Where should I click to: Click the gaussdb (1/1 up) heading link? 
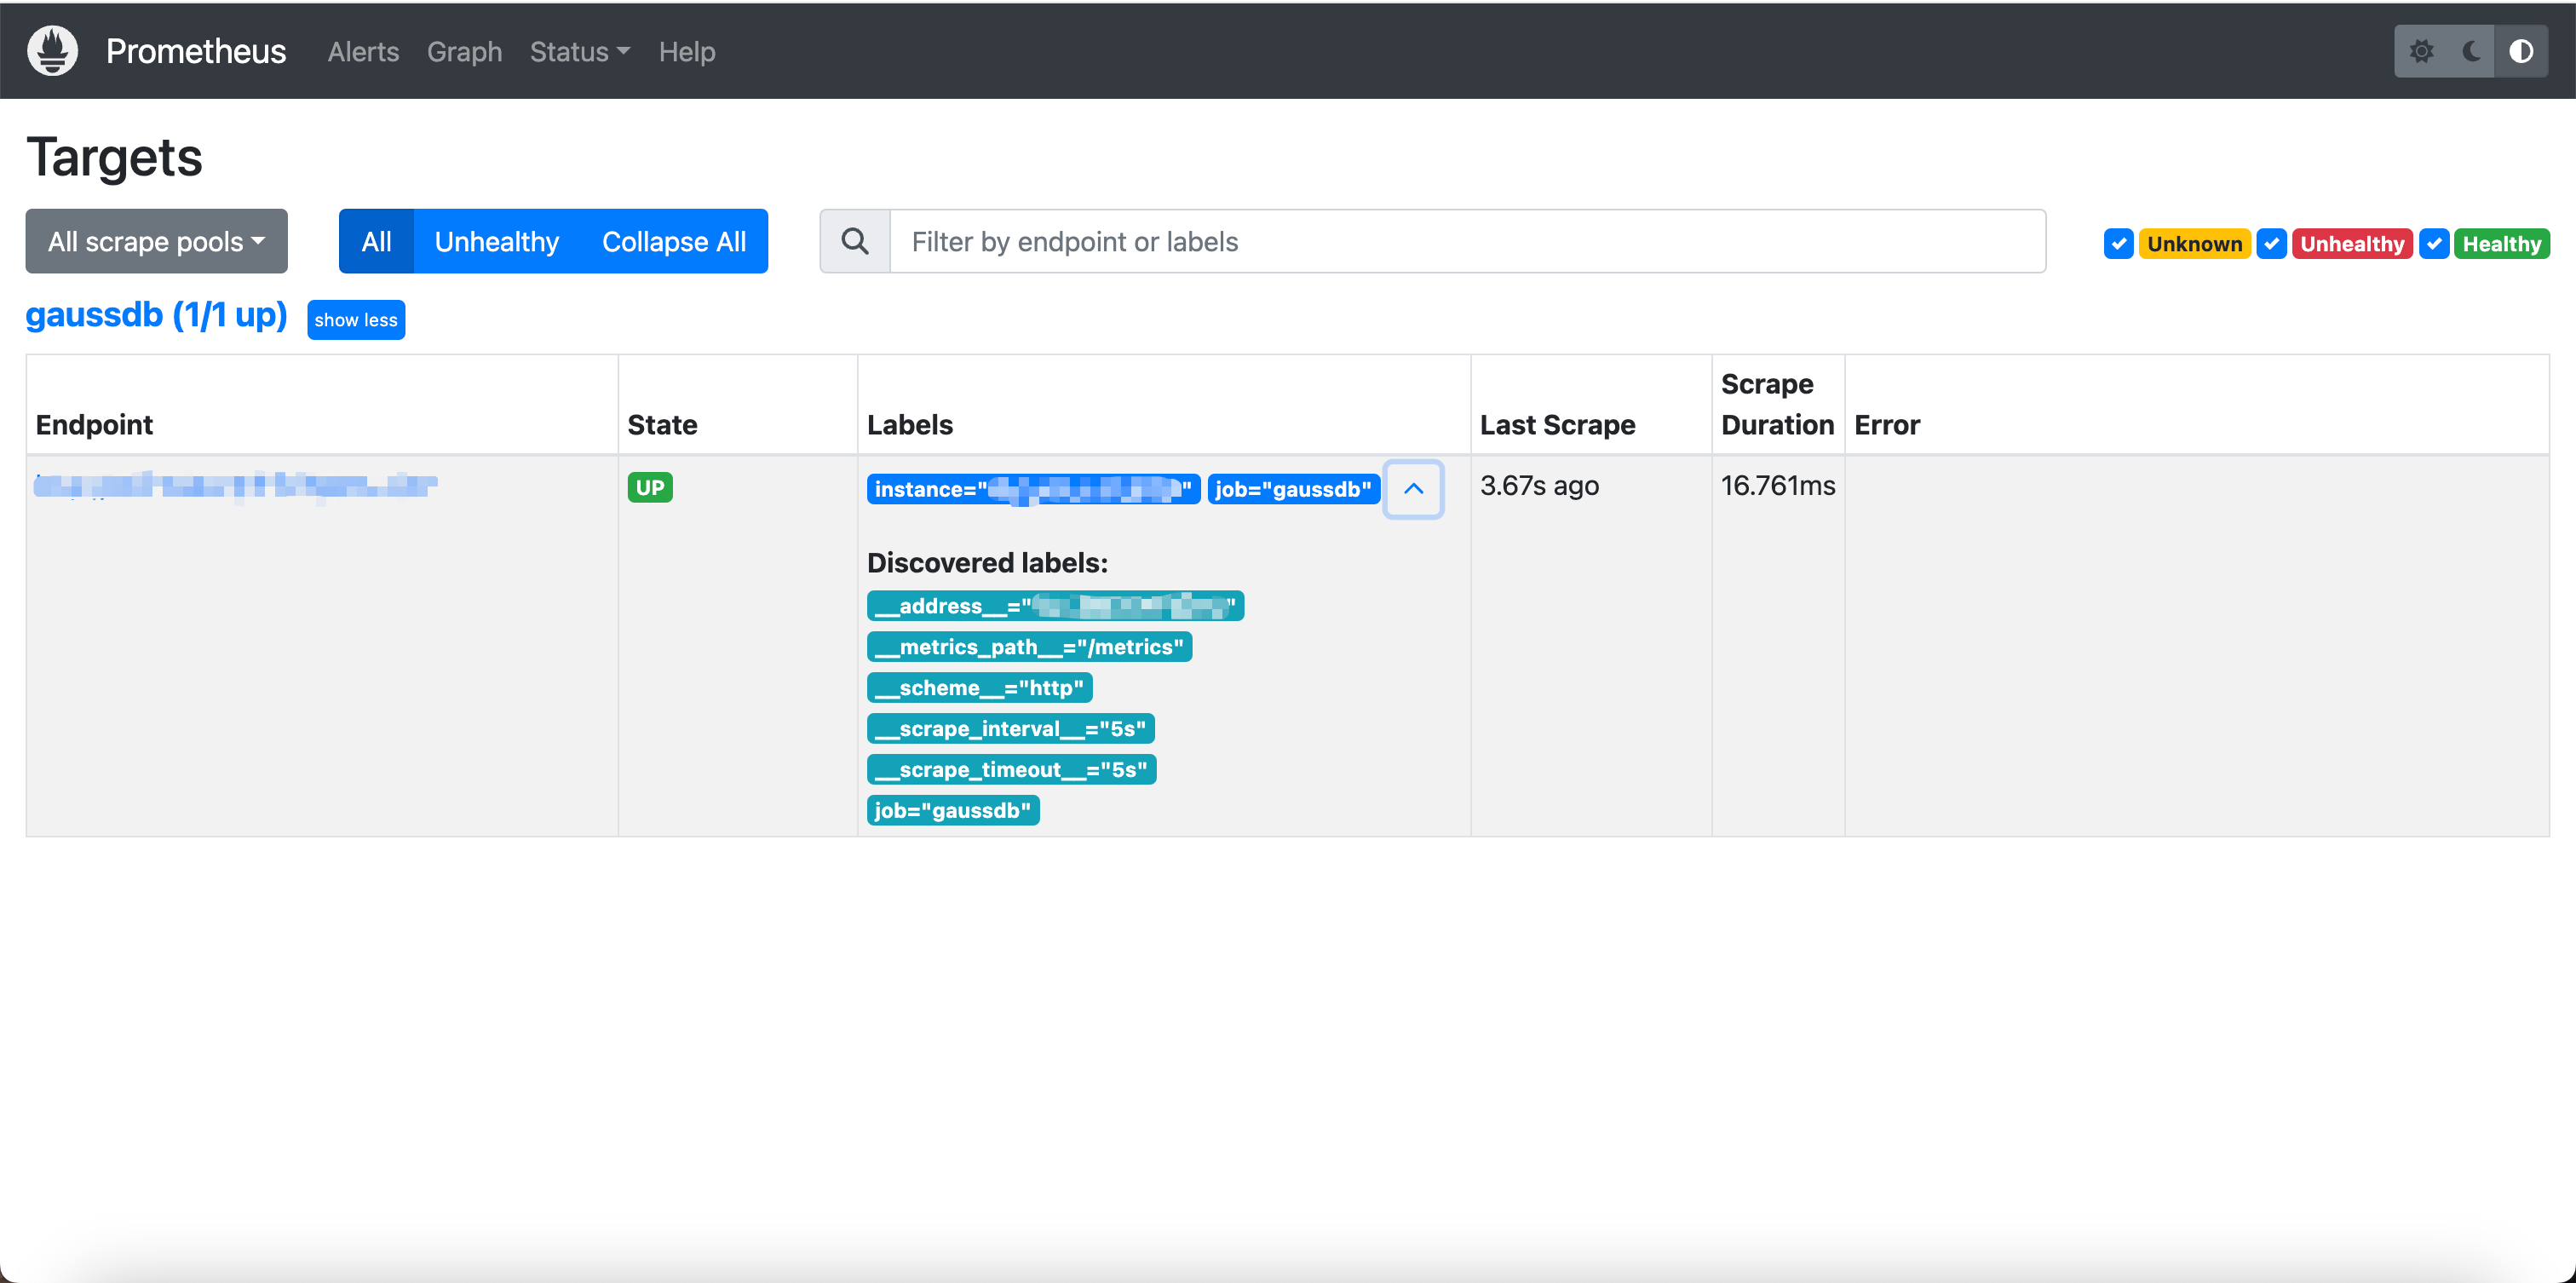(156, 315)
